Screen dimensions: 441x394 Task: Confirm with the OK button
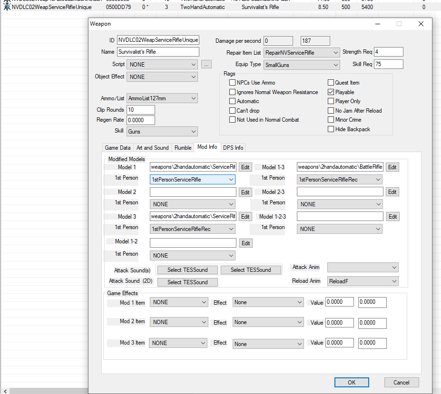coord(352,383)
